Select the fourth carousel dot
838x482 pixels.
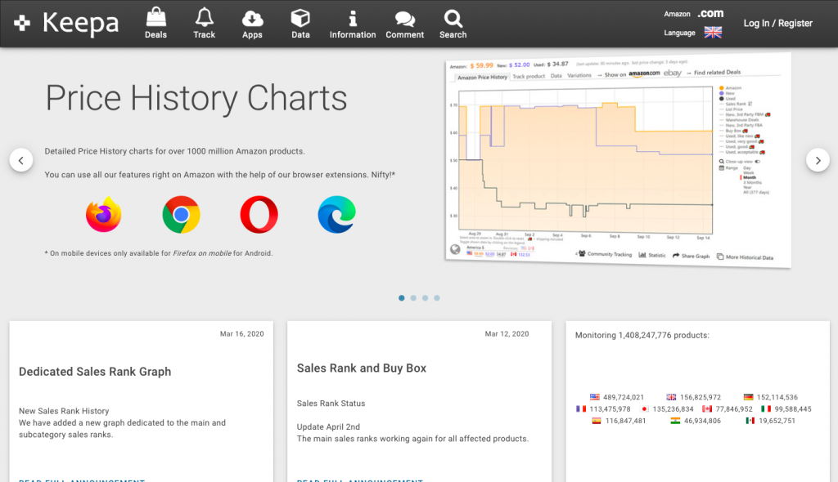437,298
